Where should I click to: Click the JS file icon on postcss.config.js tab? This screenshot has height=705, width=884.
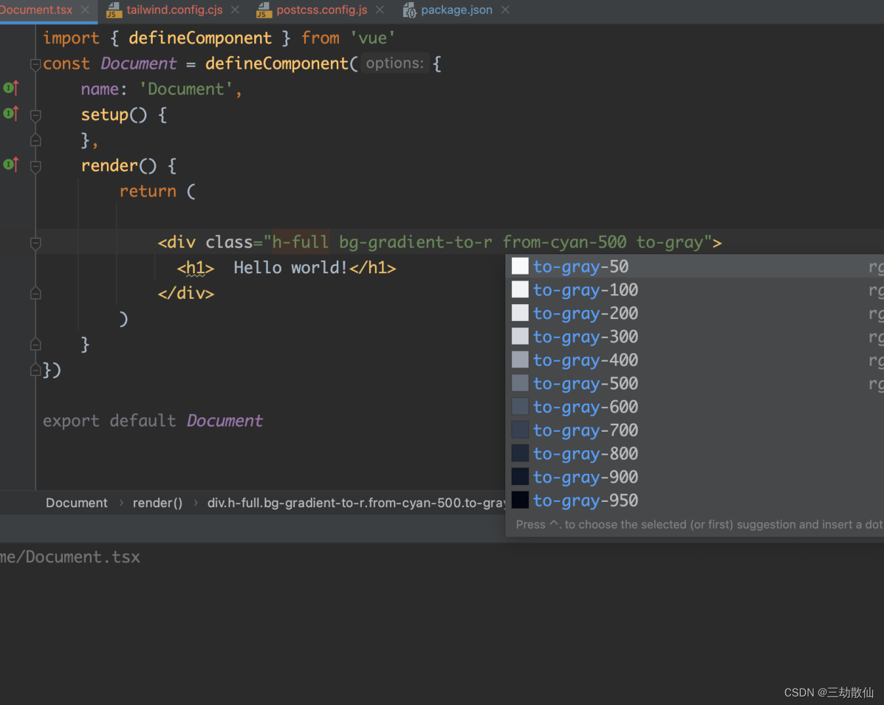(x=263, y=10)
